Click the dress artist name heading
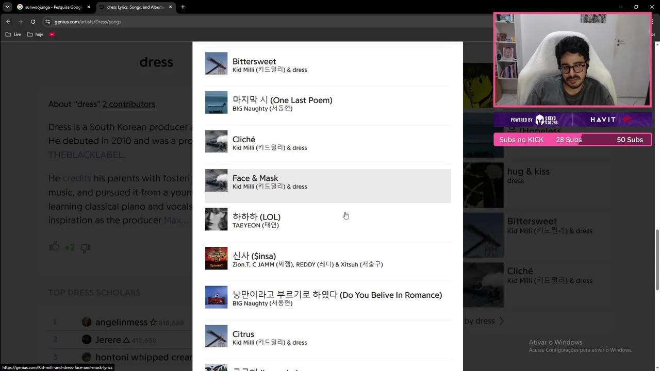 pos(156,62)
